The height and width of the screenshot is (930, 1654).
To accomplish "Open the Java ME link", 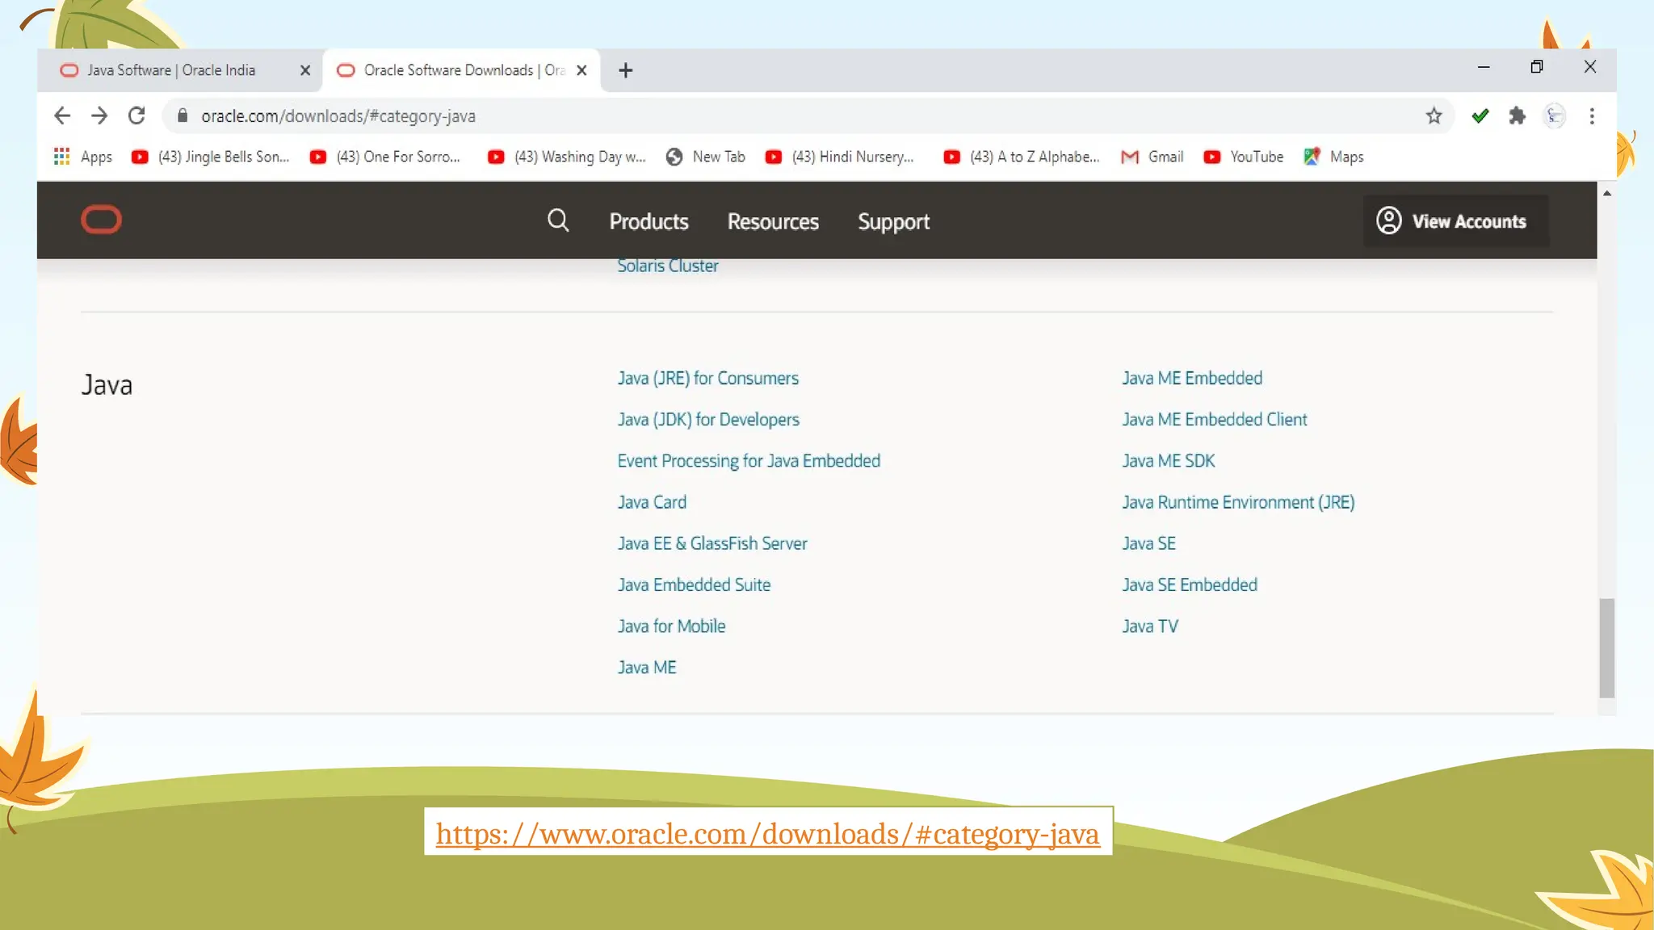I will (x=647, y=668).
